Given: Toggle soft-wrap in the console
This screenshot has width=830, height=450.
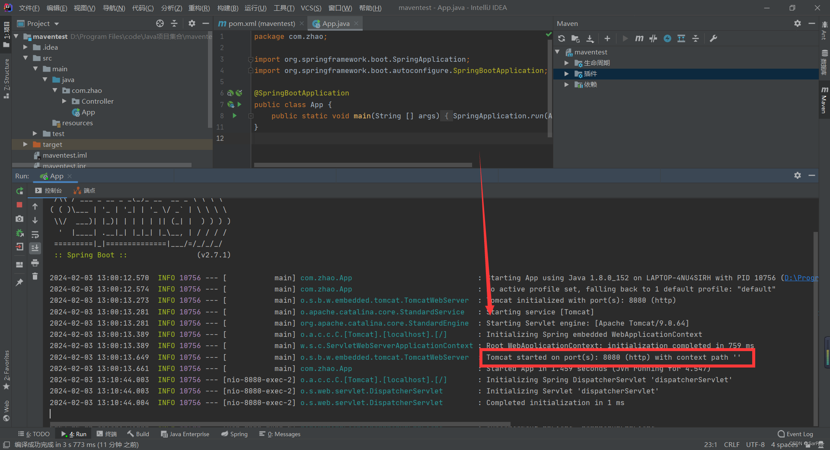Looking at the screenshot, I should pyautogui.click(x=35, y=235).
